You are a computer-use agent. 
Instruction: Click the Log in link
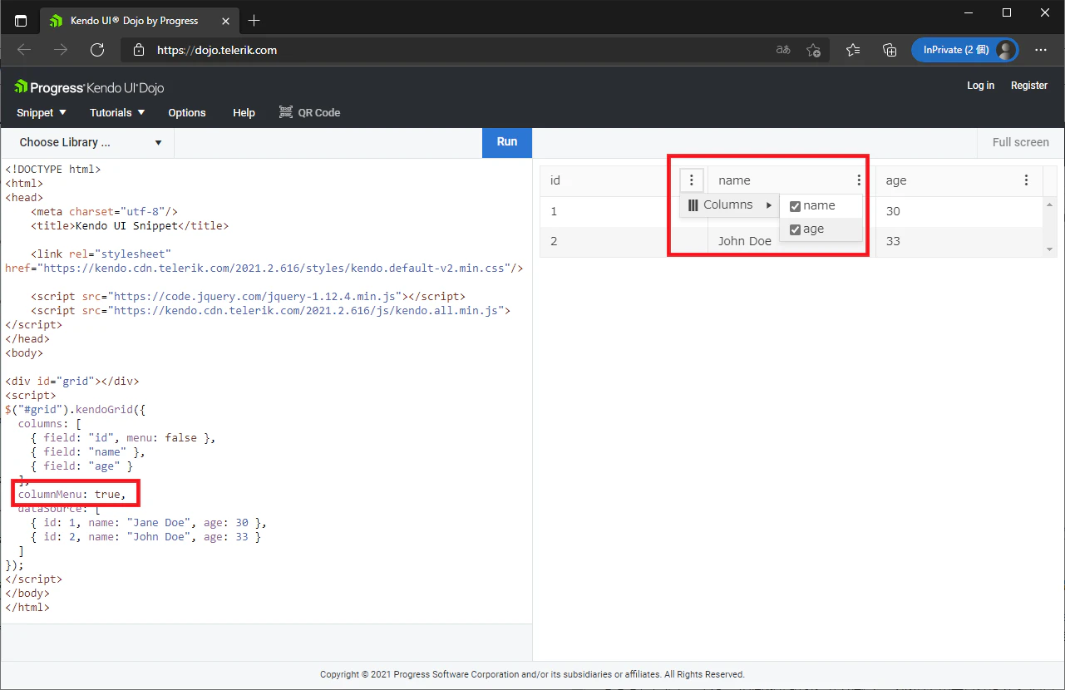point(980,86)
